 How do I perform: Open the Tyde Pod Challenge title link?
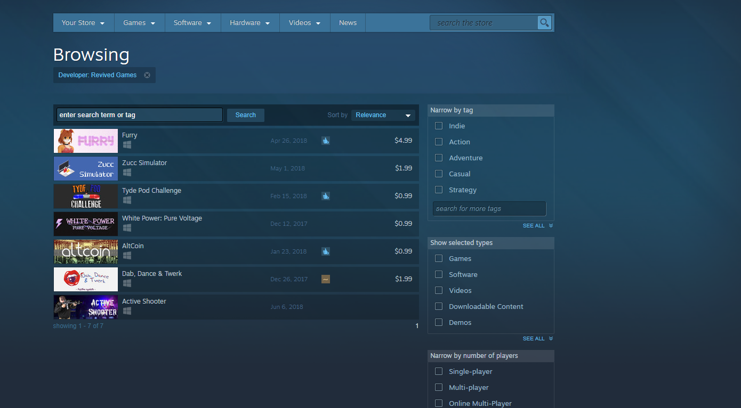pos(151,191)
